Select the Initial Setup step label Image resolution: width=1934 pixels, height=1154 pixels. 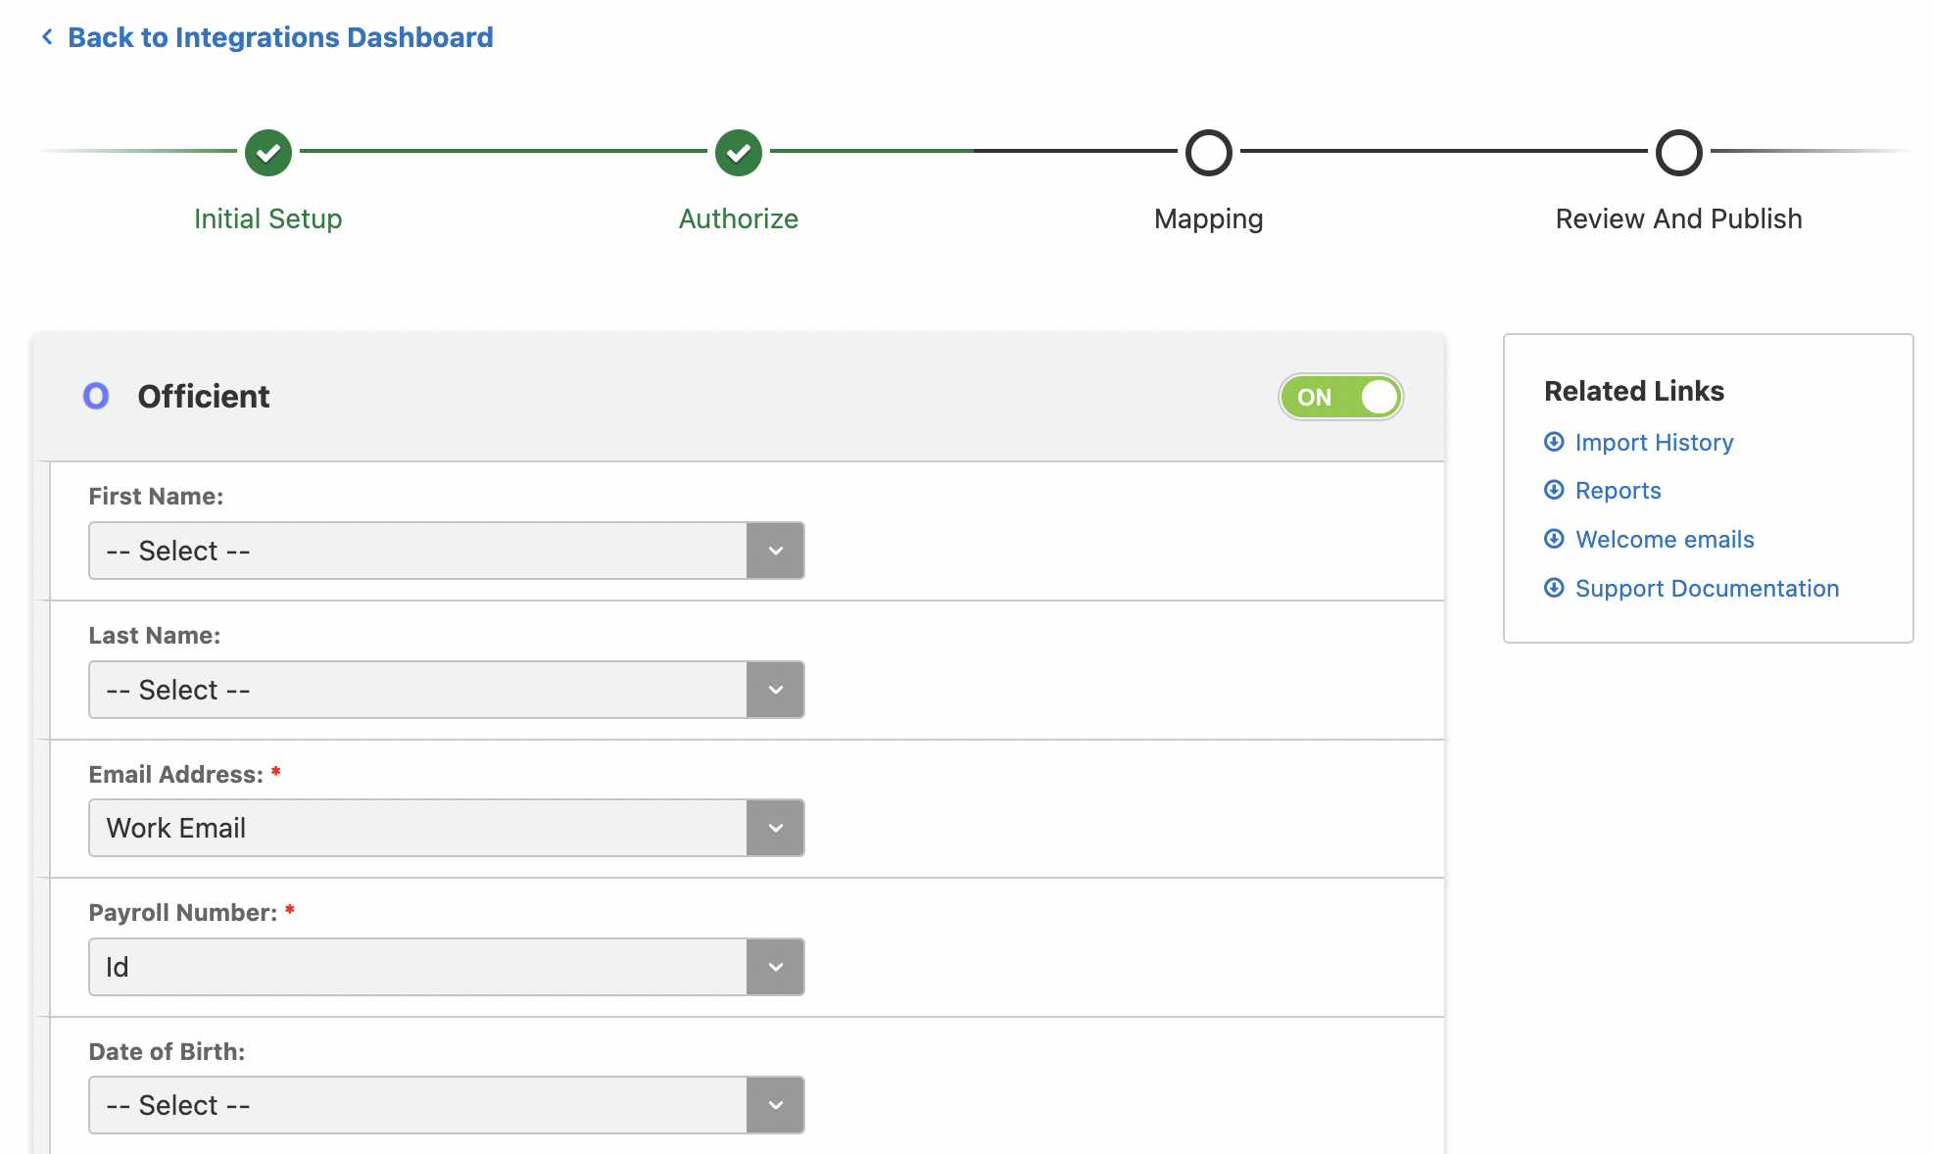(x=268, y=218)
